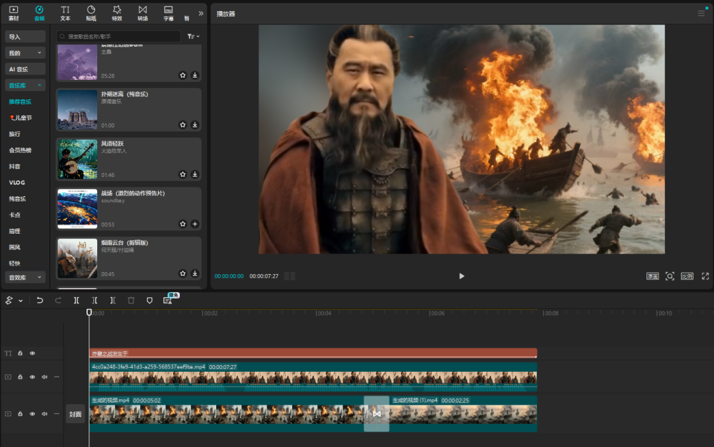Viewport: 714px width, 447px height.
Task: Open the music filter dropdown beside search
Action: pyautogui.click(x=193, y=36)
